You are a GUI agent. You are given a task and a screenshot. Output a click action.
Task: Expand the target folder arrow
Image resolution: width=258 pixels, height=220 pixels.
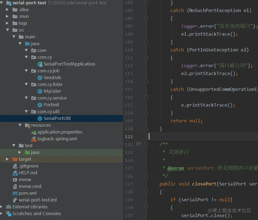[x=7, y=159]
